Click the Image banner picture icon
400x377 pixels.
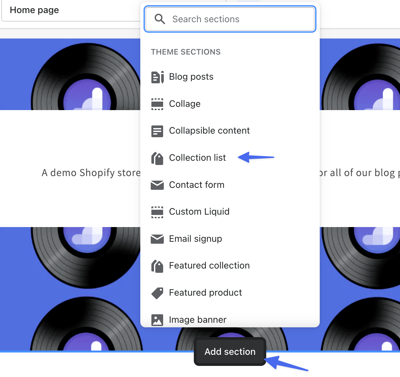tap(157, 320)
